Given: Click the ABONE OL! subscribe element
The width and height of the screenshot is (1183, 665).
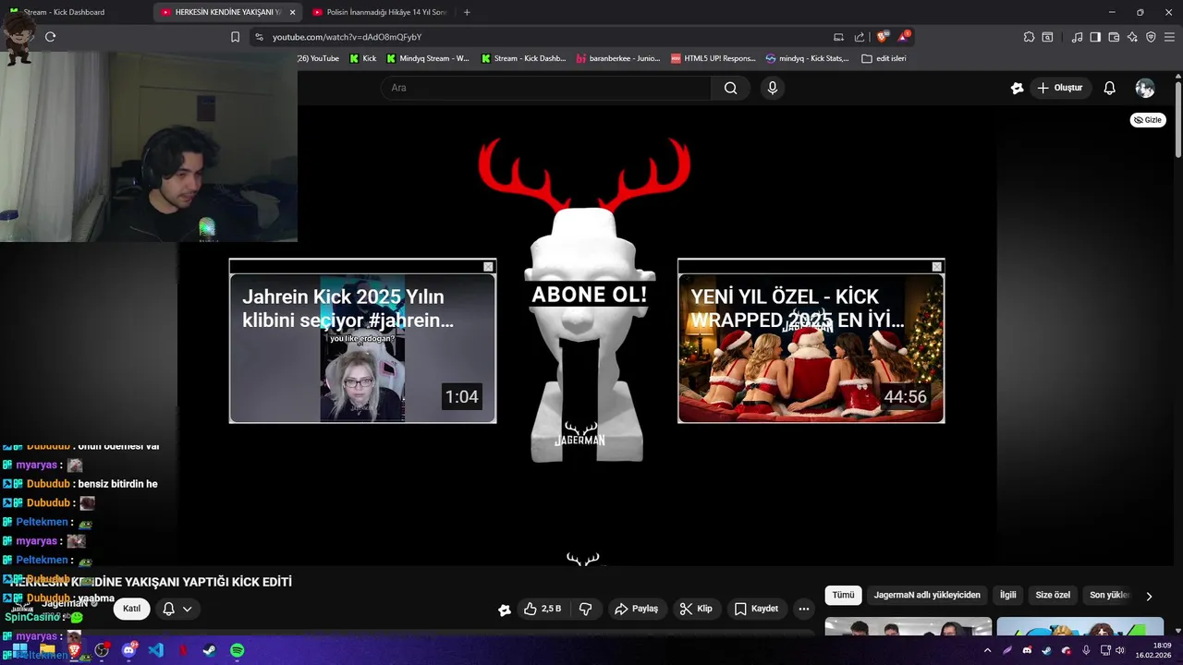Looking at the screenshot, I should pyautogui.click(x=589, y=295).
